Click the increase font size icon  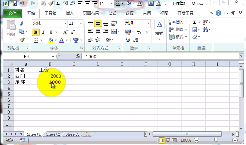(65, 32)
